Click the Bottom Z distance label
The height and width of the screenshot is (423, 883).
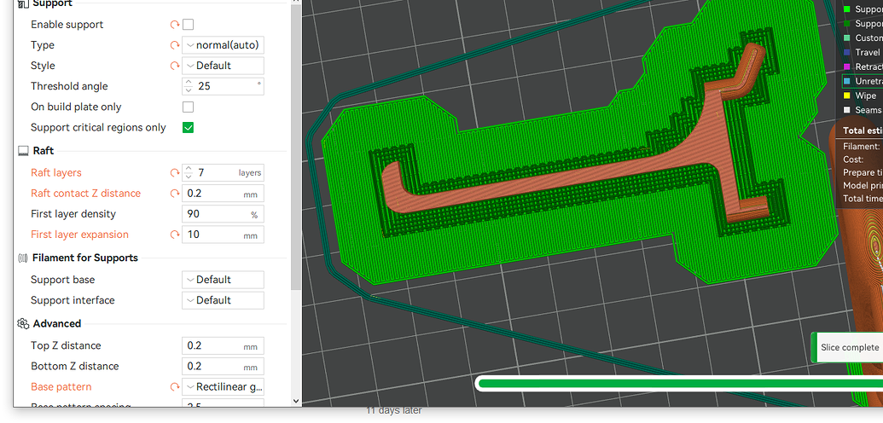coord(74,366)
